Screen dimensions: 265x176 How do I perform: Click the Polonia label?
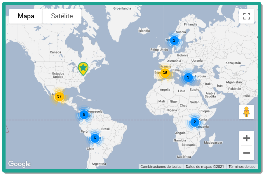[x=183, y=55]
